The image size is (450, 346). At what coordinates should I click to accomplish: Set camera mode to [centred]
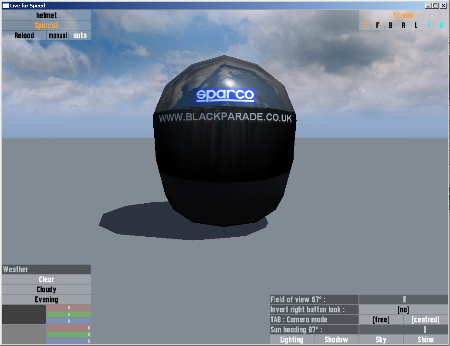[426, 319]
